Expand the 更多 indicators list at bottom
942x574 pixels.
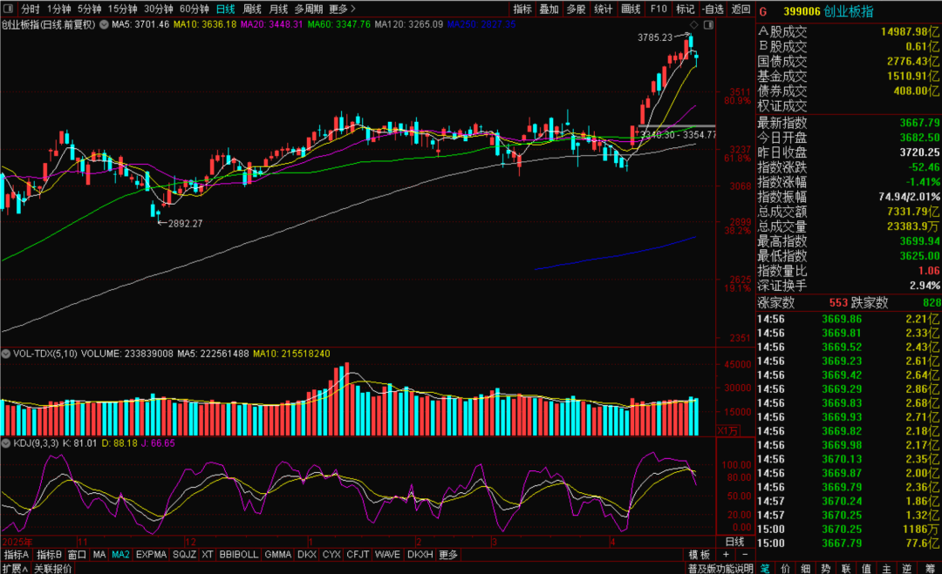pyautogui.click(x=448, y=555)
